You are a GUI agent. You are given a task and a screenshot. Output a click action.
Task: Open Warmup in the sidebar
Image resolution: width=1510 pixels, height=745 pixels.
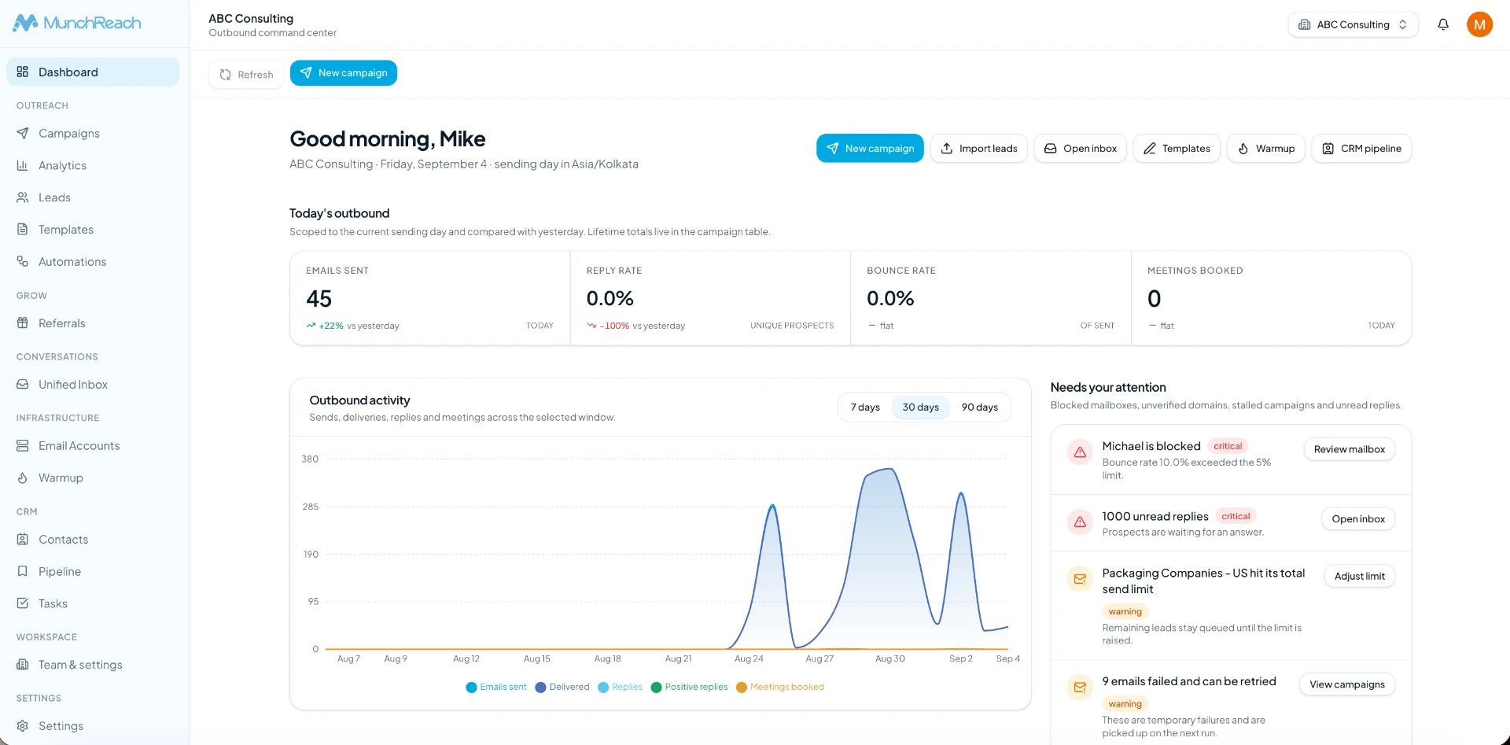coord(93,478)
